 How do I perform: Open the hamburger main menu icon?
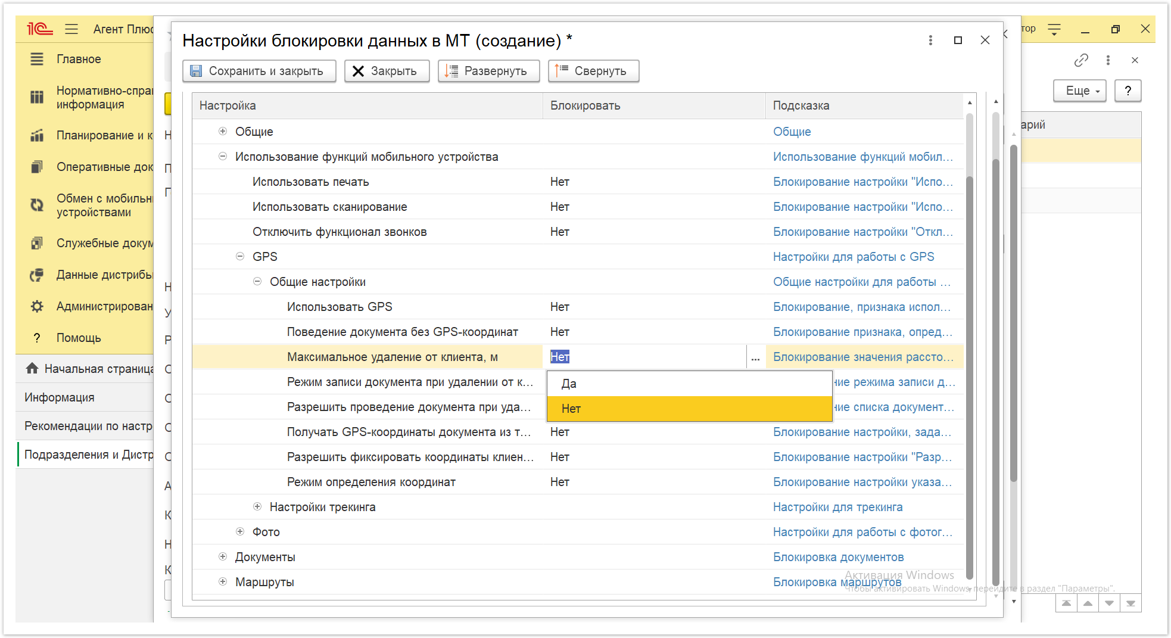pyautogui.click(x=71, y=29)
